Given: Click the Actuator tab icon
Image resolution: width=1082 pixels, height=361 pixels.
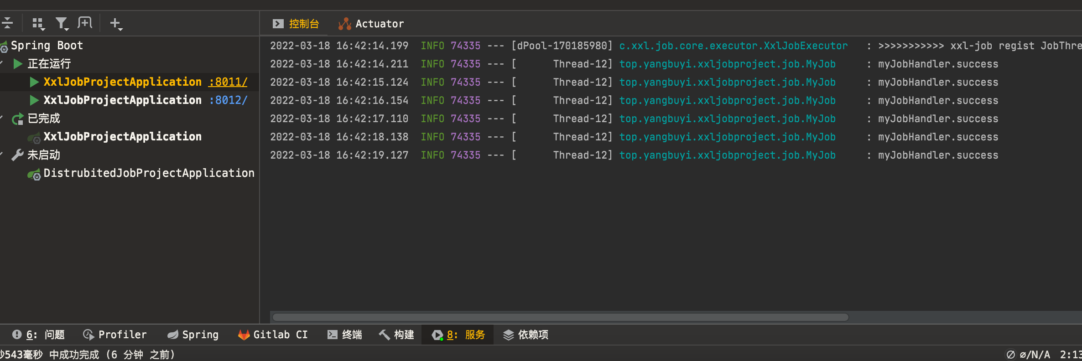Looking at the screenshot, I should point(345,24).
